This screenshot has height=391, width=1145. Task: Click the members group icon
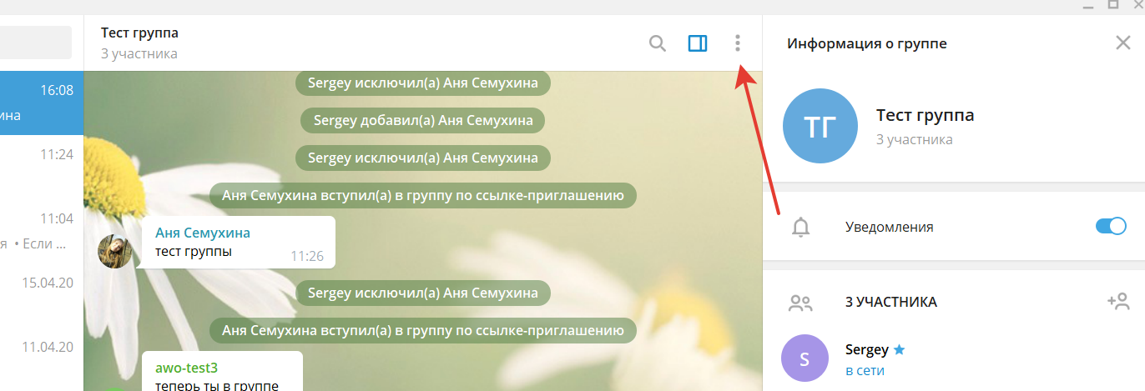pyautogui.click(x=800, y=303)
